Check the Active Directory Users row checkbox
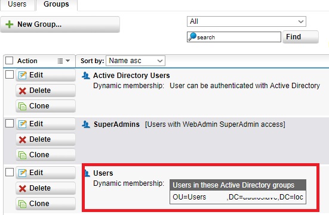 [x=10, y=74]
